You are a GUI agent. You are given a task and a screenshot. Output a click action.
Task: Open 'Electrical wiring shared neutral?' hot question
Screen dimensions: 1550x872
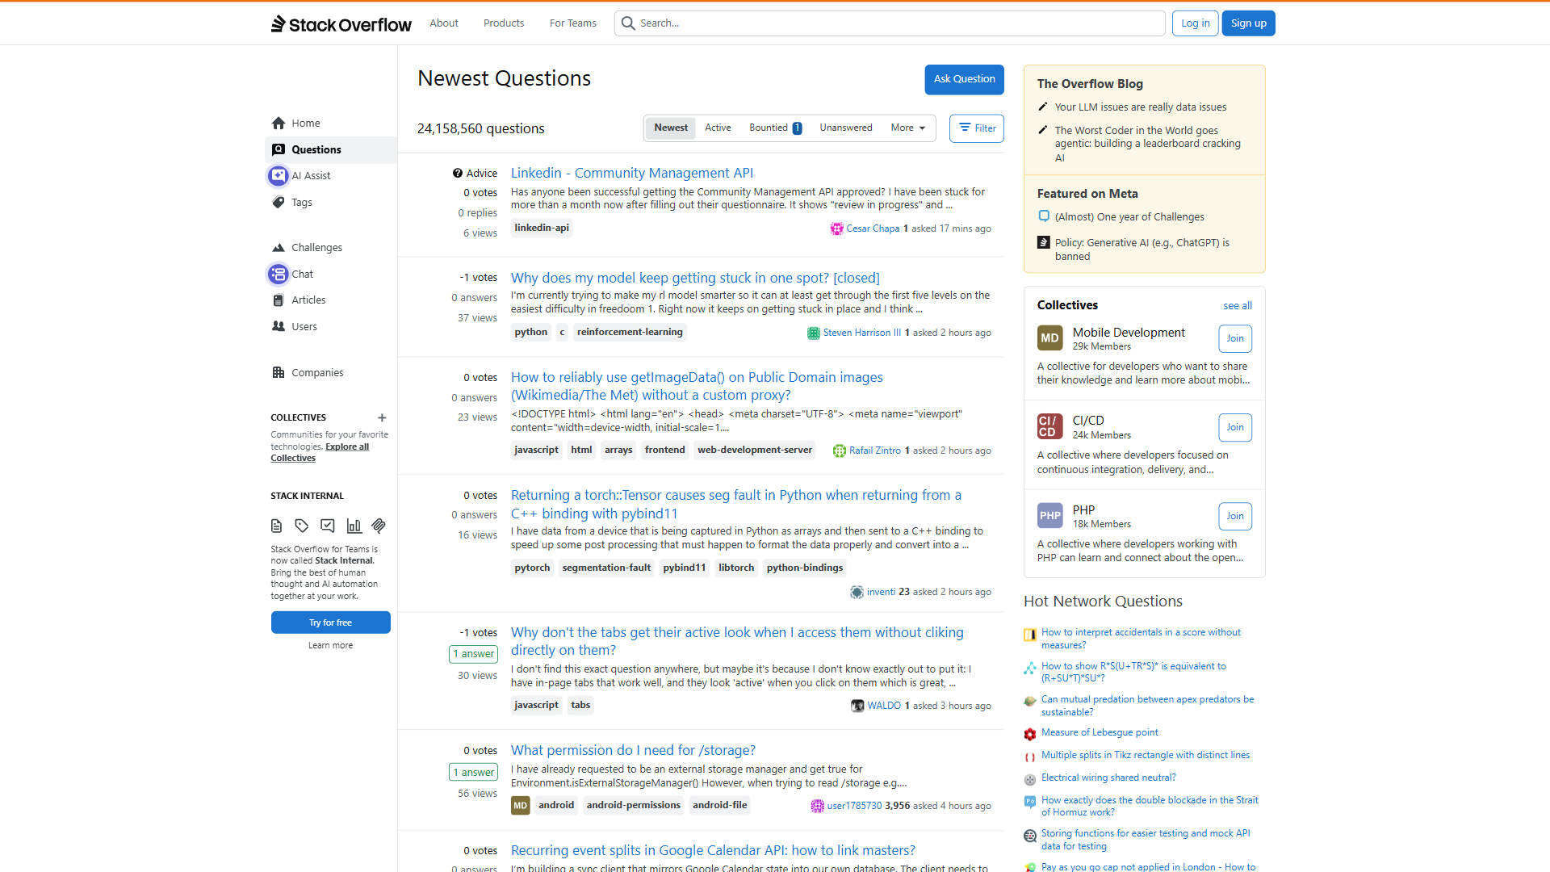point(1108,778)
